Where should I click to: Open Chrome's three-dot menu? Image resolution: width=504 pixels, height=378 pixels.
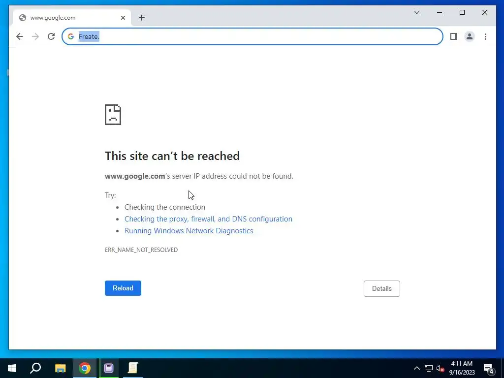point(485,36)
